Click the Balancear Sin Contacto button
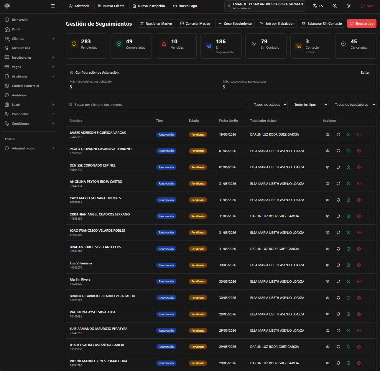The height and width of the screenshot is (372, 380). pyautogui.click(x=322, y=24)
